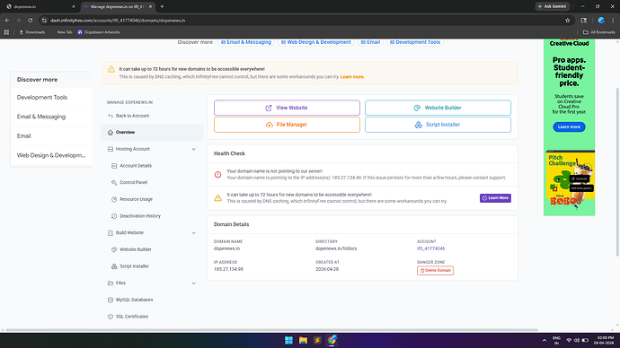This screenshot has width=620, height=348.
Task: Select Development Tools in left Discover panel
Action: coord(51,98)
